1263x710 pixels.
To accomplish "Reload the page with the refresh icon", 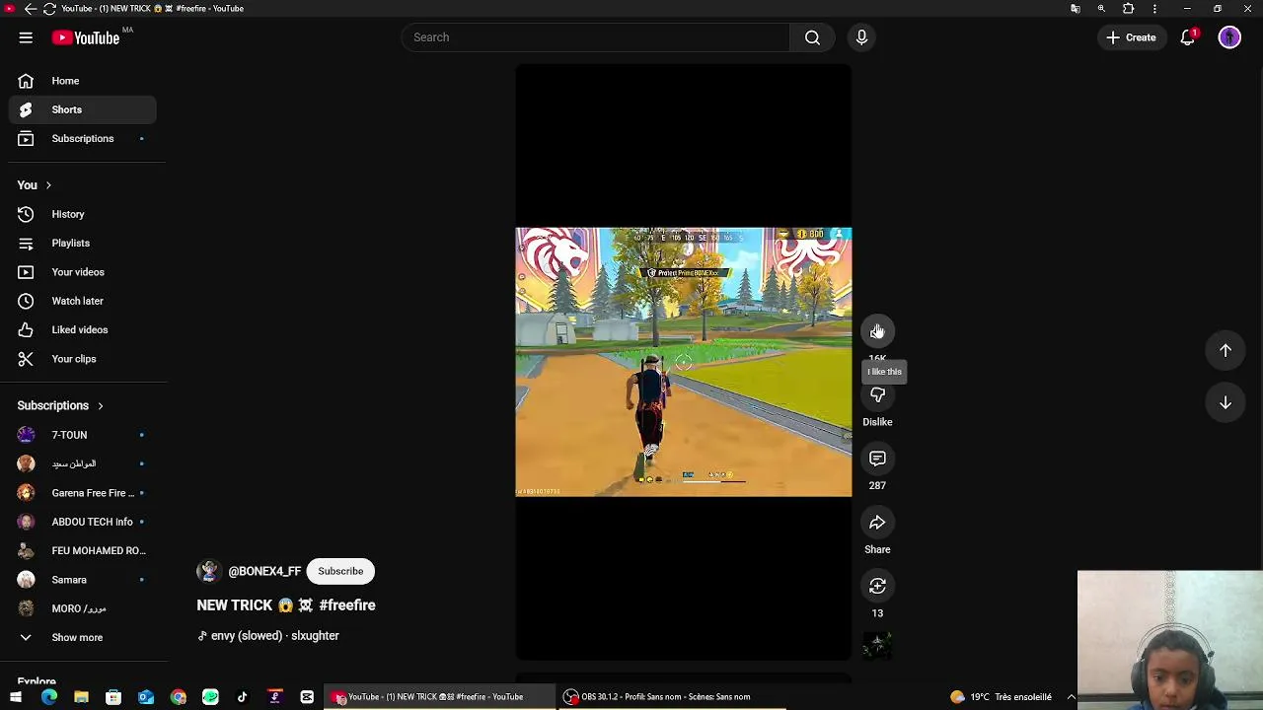I will pyautogui.click(x=48, y=8).
